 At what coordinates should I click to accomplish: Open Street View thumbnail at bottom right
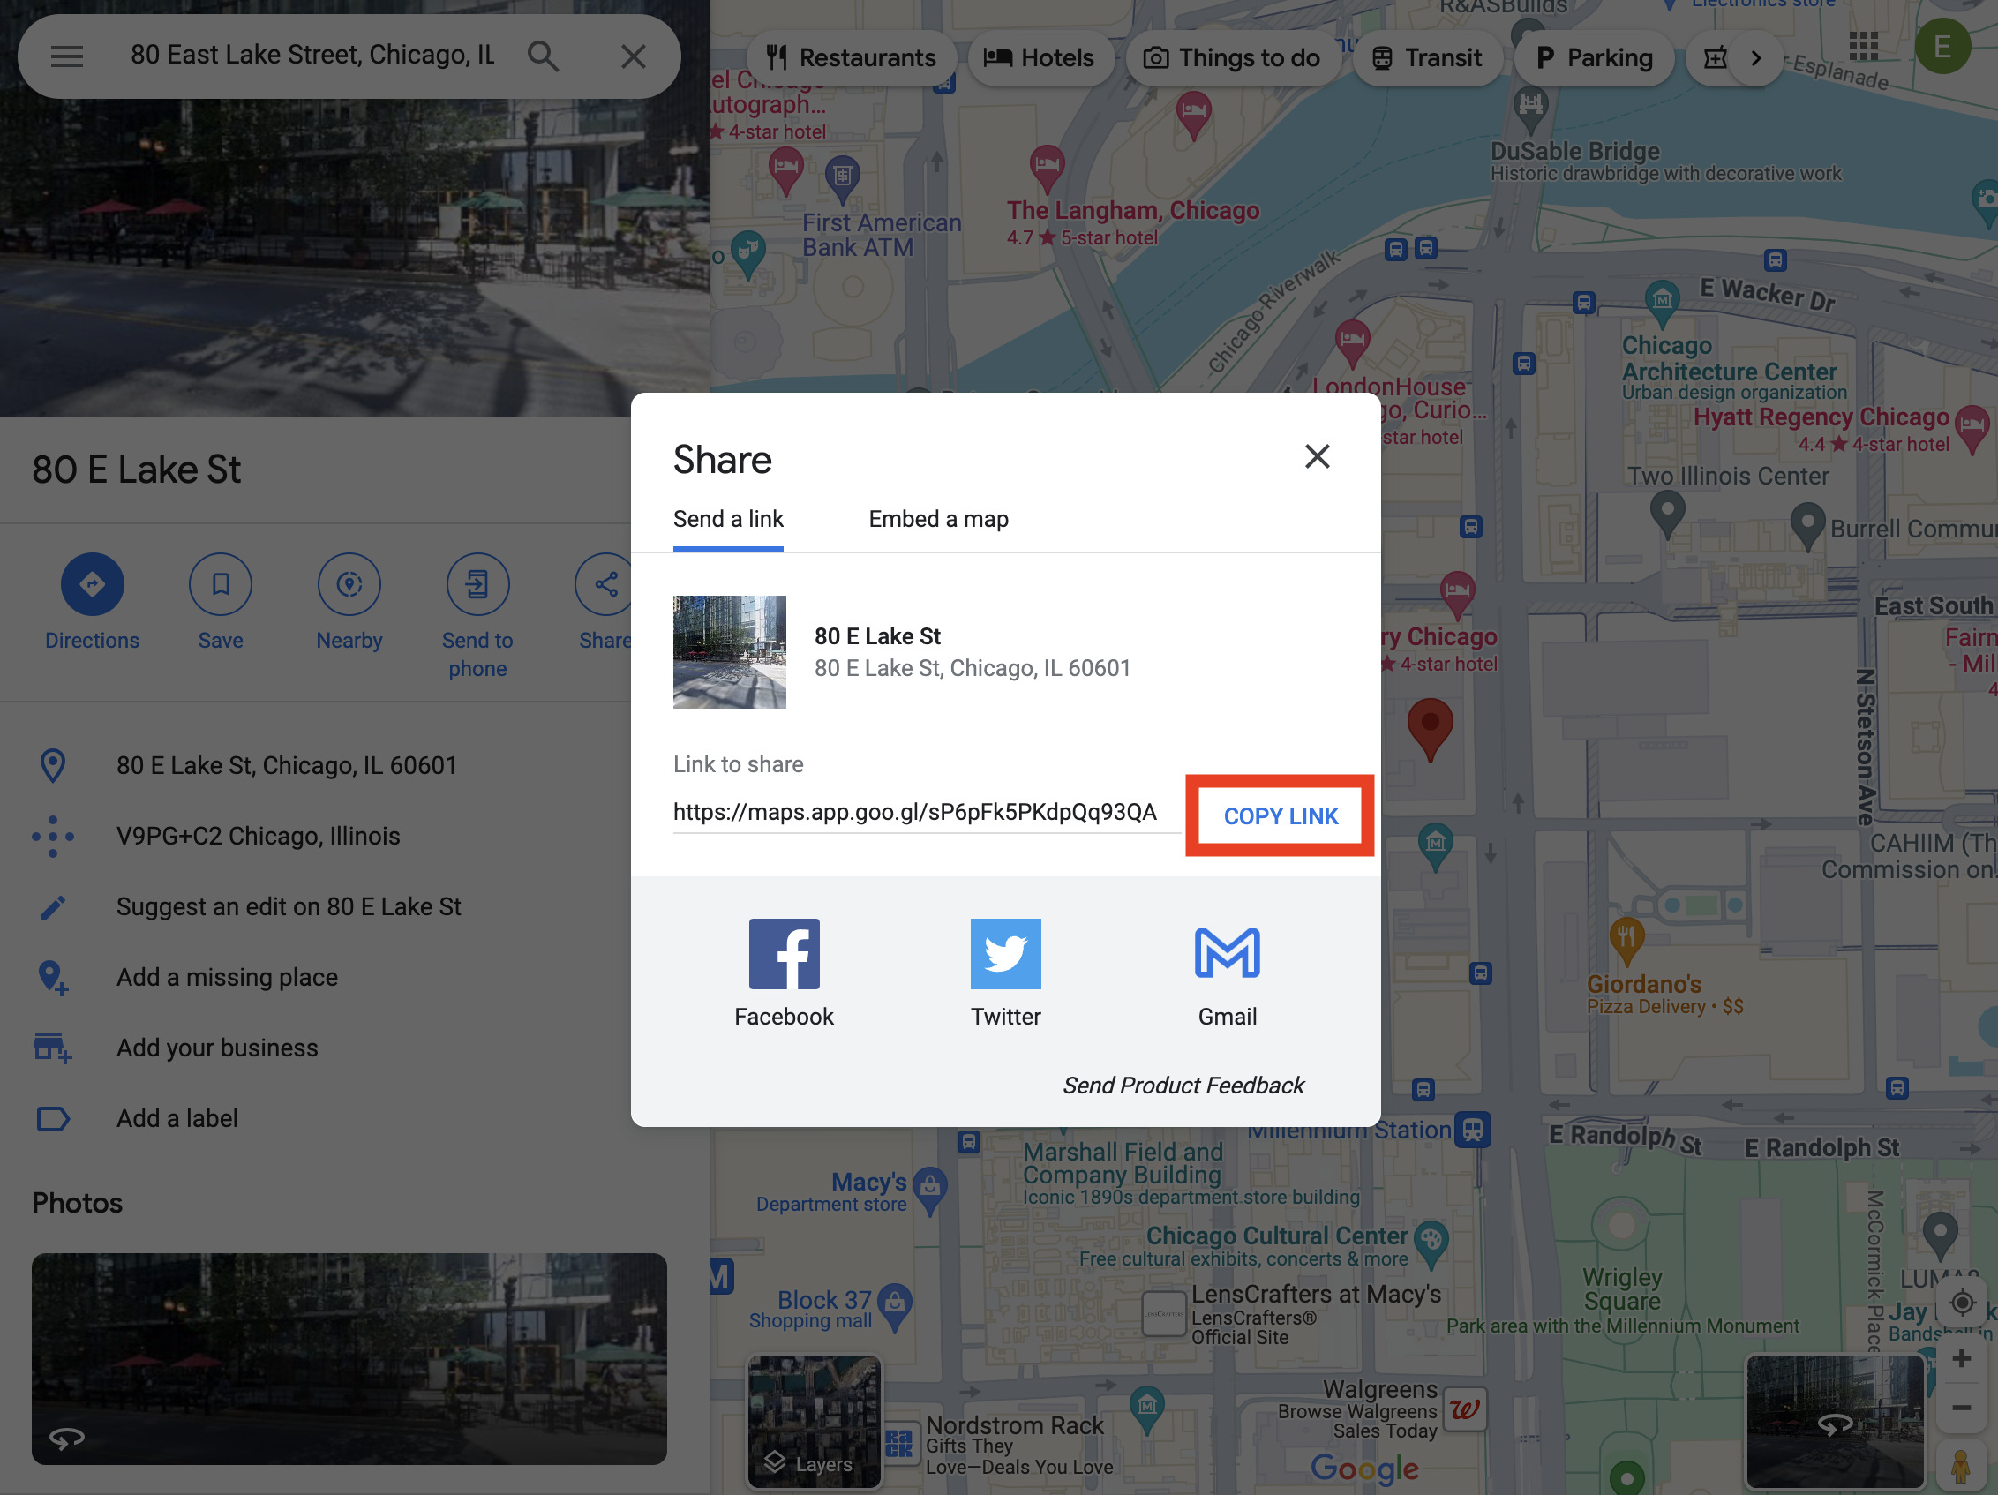1835,1421
